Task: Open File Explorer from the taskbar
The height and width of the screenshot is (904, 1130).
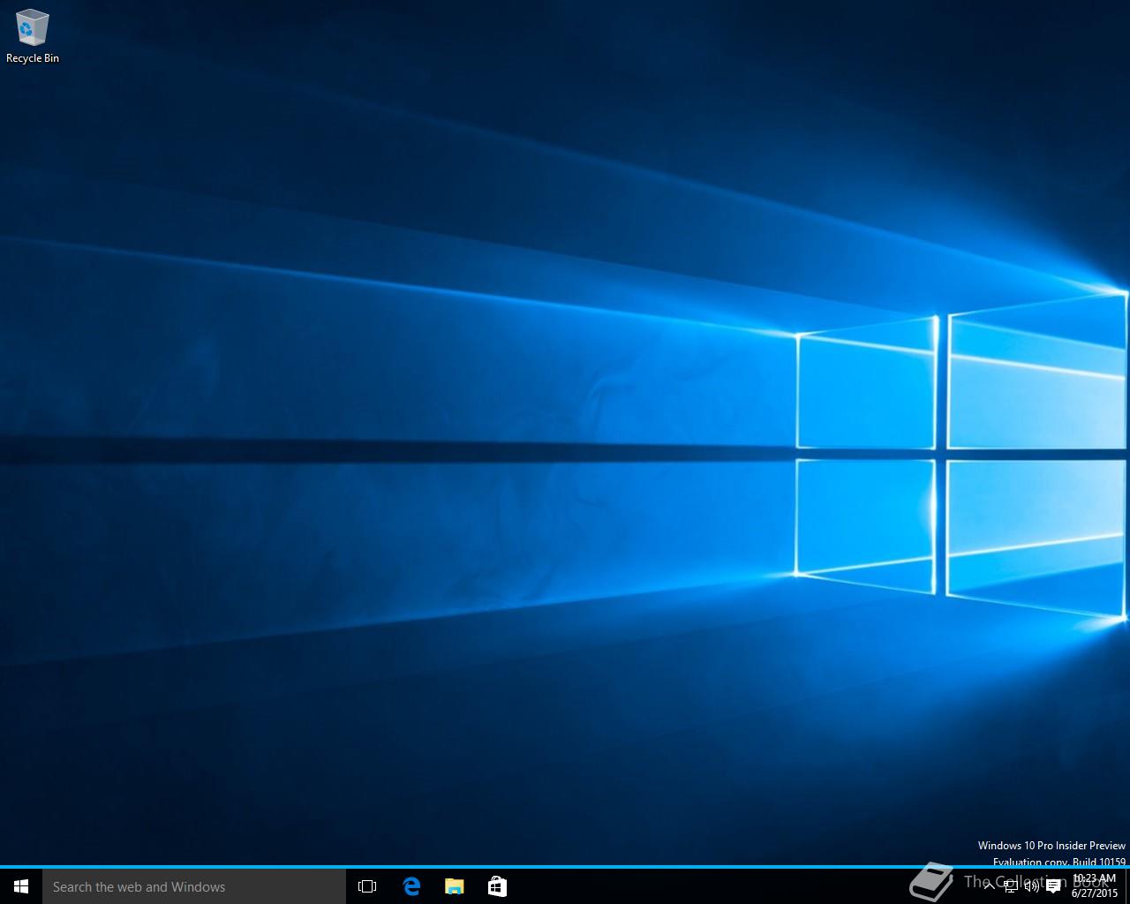Action: coord(454,886)
